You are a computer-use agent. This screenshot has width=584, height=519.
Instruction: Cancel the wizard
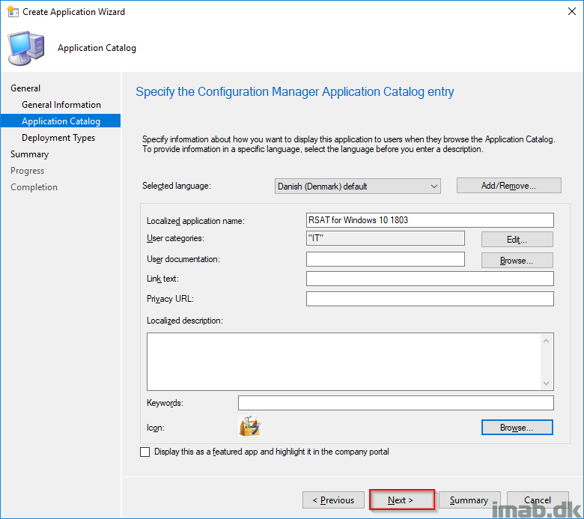538,500
